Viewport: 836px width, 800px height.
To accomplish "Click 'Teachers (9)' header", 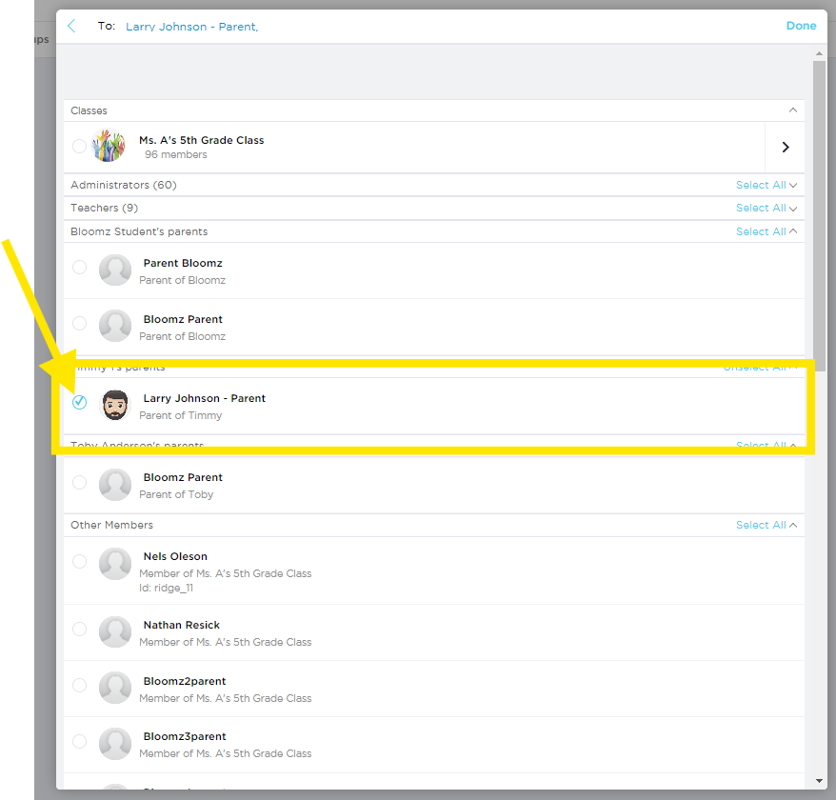I will pos(104,208).
